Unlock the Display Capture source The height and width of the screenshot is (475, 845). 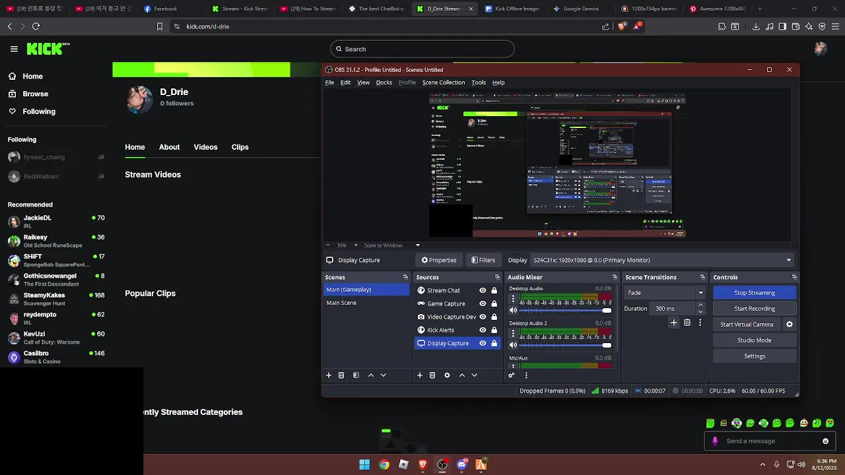pyautogui.click(x=494, y=343)
